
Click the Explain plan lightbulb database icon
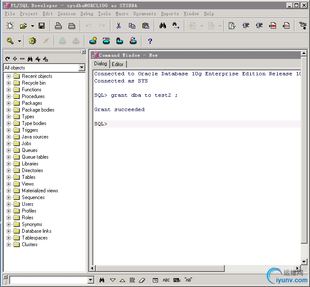(x=93, y=41)
